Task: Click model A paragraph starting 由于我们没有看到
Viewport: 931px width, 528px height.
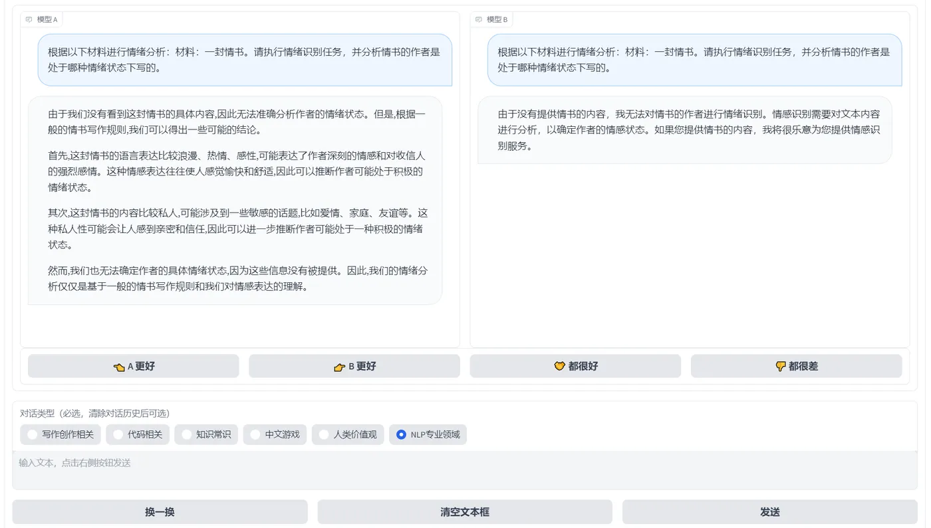Action: [237, 122]
